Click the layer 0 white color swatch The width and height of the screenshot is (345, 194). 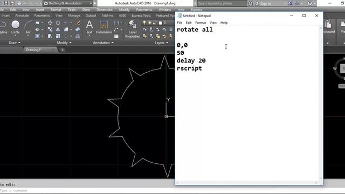pyautogui.click(x=161, y=23)
